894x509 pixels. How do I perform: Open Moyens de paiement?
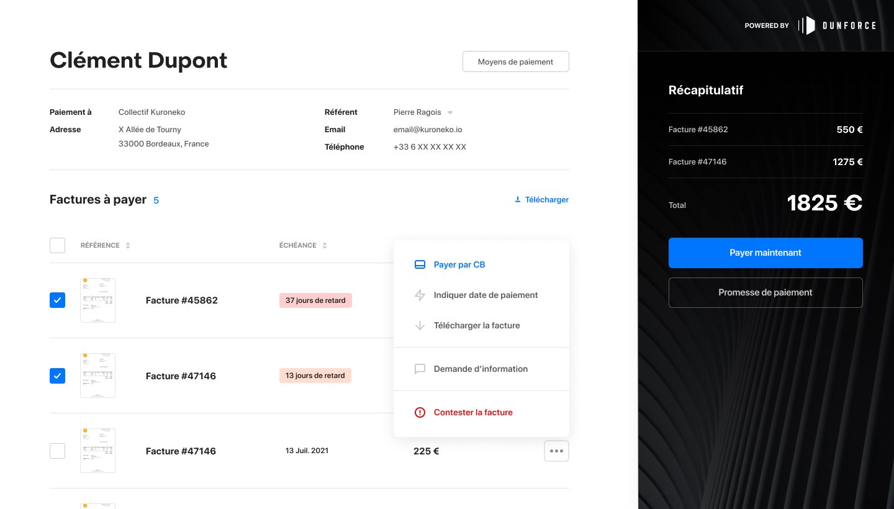pos(515,61)
